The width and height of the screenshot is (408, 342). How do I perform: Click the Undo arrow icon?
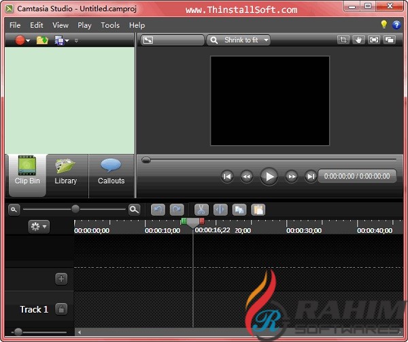coord(158,210)
